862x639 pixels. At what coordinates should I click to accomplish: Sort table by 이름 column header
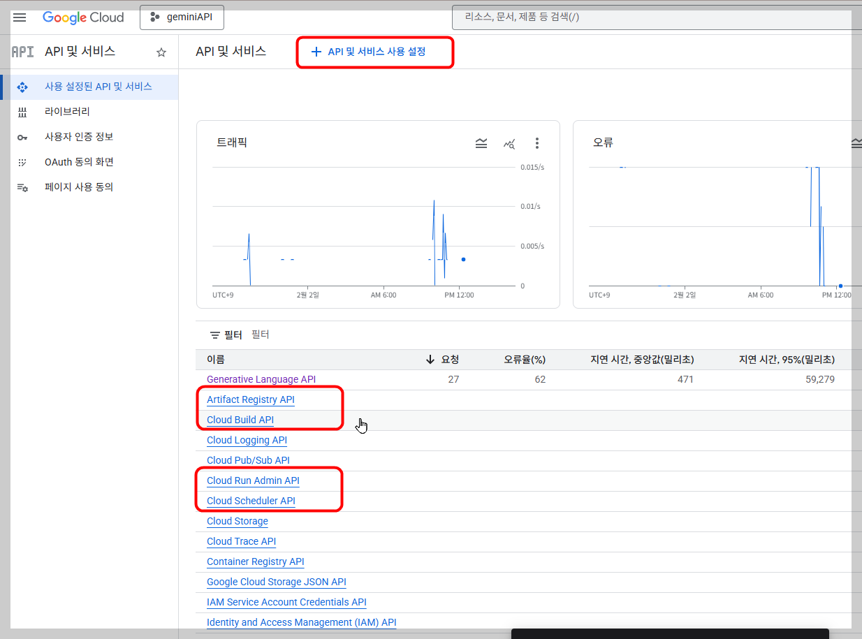tap(215, 360)
